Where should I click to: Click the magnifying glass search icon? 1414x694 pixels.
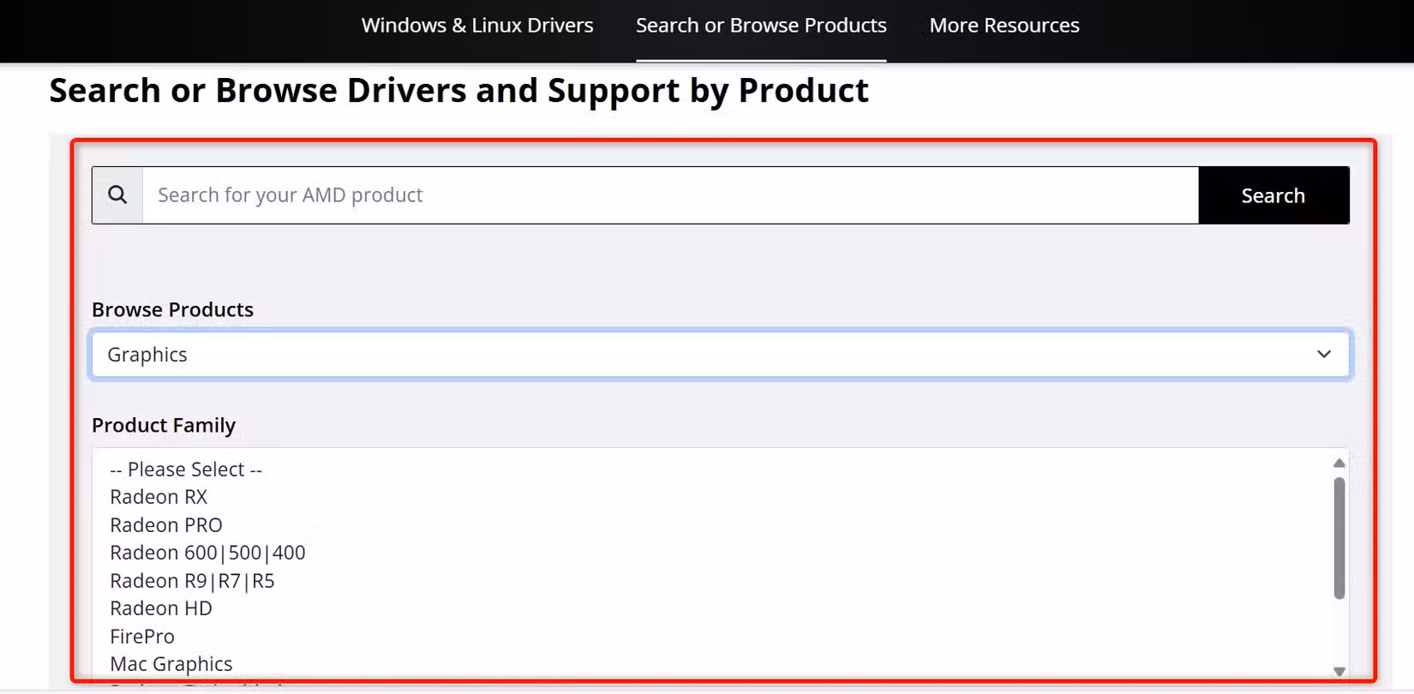[117, 195]
